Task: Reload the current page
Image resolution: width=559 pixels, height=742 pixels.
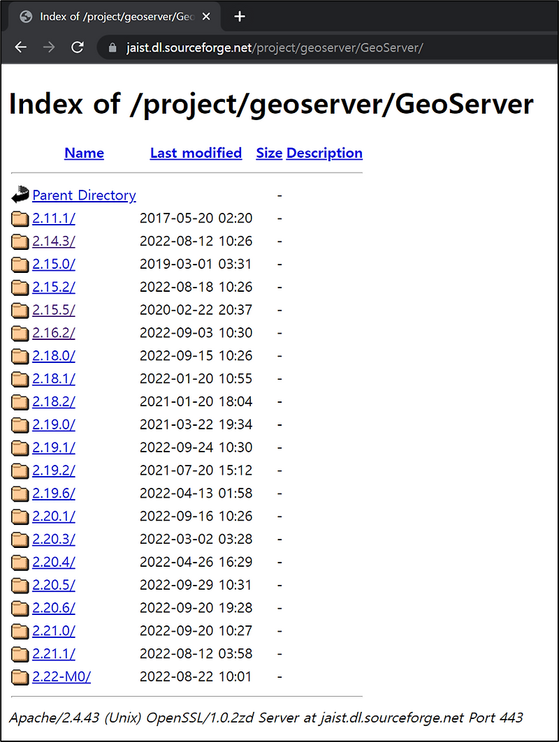Action: pos(78,47)
